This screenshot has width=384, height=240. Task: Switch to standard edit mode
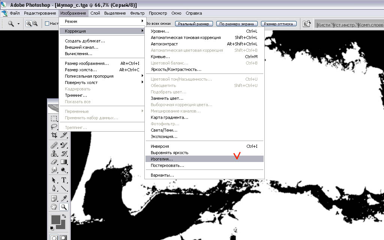54,237
